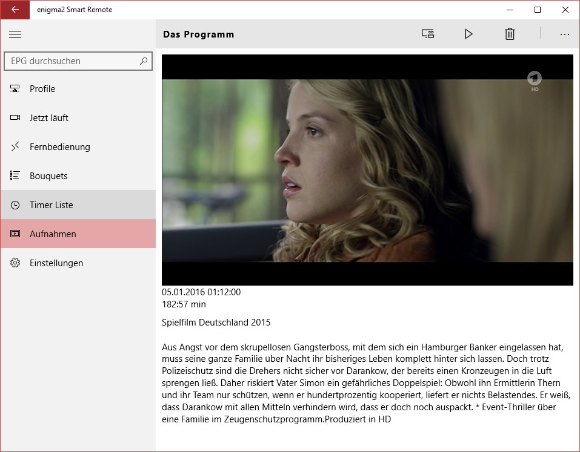The width and height of the screenshot is (580, 452).
Task: Open Einstellungen via the gear icon
Action: click(15, 263)
